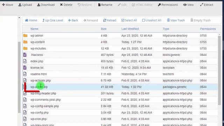Image resolution: width=224 pixels, height=126 pixels.
Task: Click the .htaccess file icon
Action: (x=25, y=55)
